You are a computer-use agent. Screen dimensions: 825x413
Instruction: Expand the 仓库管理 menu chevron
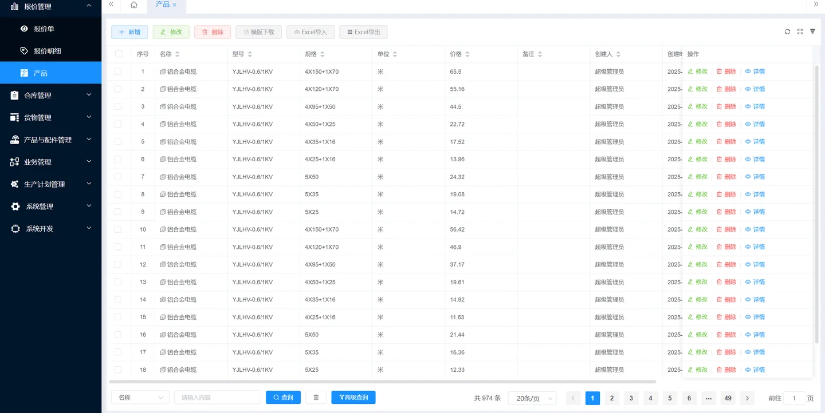(89, 95)
